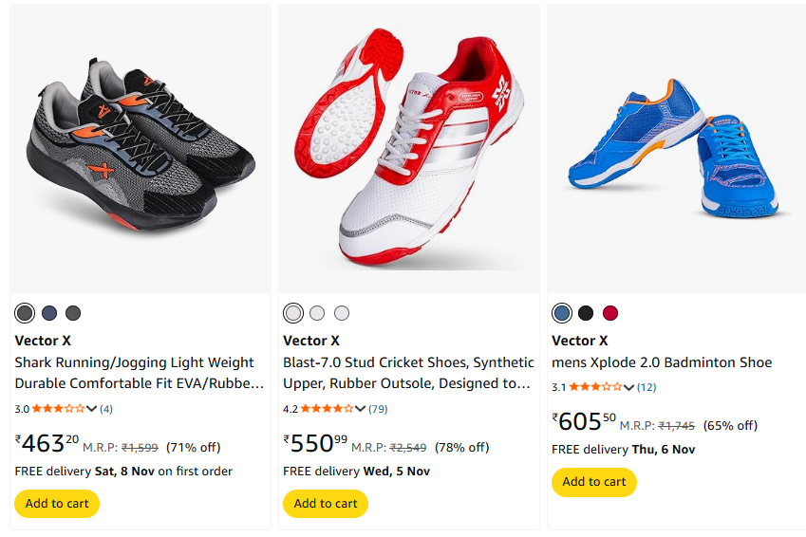Click the red and white cricket shoe image
The width and height of the screenshot is (806, 537).
(x=408, y=149)
